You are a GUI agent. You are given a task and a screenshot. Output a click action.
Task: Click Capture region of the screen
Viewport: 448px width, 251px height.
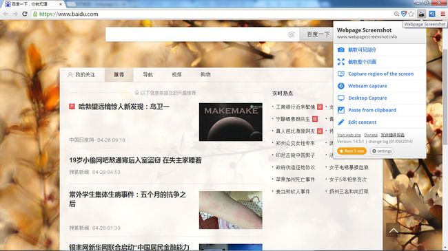point(381,74)
